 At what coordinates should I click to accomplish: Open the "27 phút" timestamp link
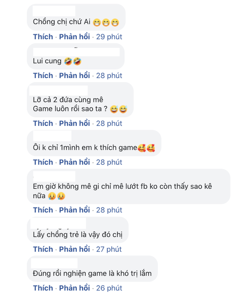pos(109,249)
